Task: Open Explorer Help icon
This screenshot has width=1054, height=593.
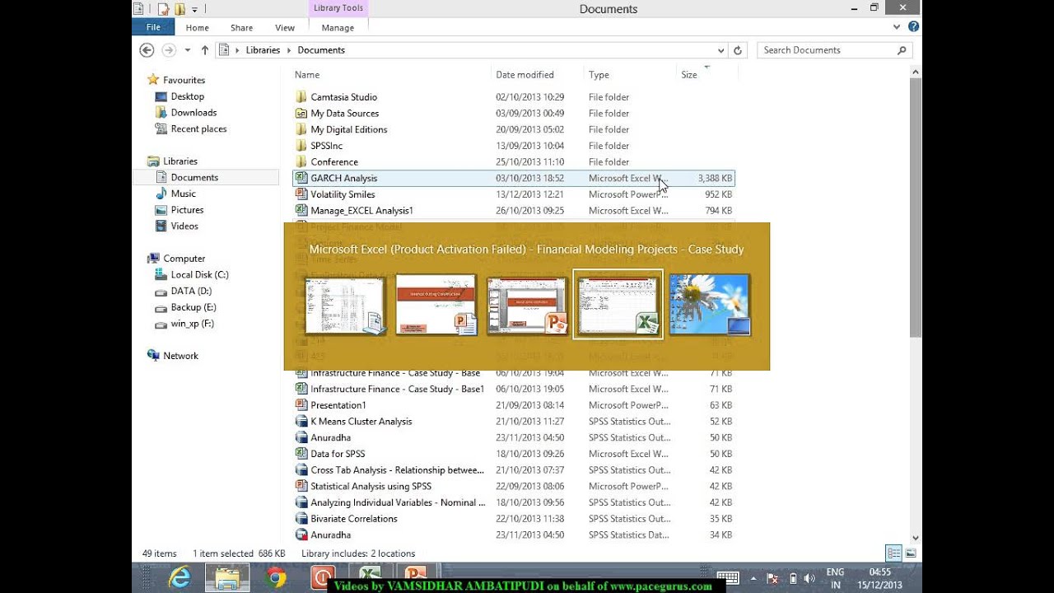Action: pos(913,27)
